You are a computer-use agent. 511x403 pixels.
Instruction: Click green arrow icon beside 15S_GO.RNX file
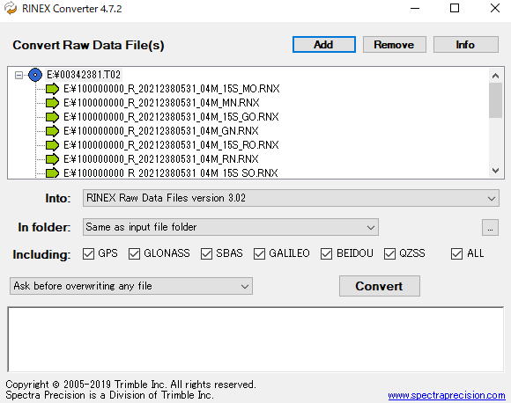coord(52,117)
